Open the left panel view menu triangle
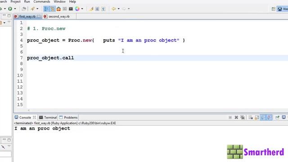The image size is (288, 162). (9, 22)
